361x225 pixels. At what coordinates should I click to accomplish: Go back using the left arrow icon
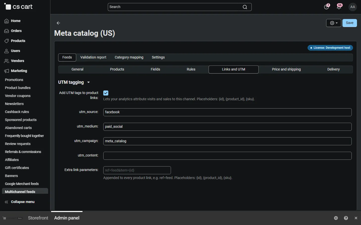pos(58,23)
